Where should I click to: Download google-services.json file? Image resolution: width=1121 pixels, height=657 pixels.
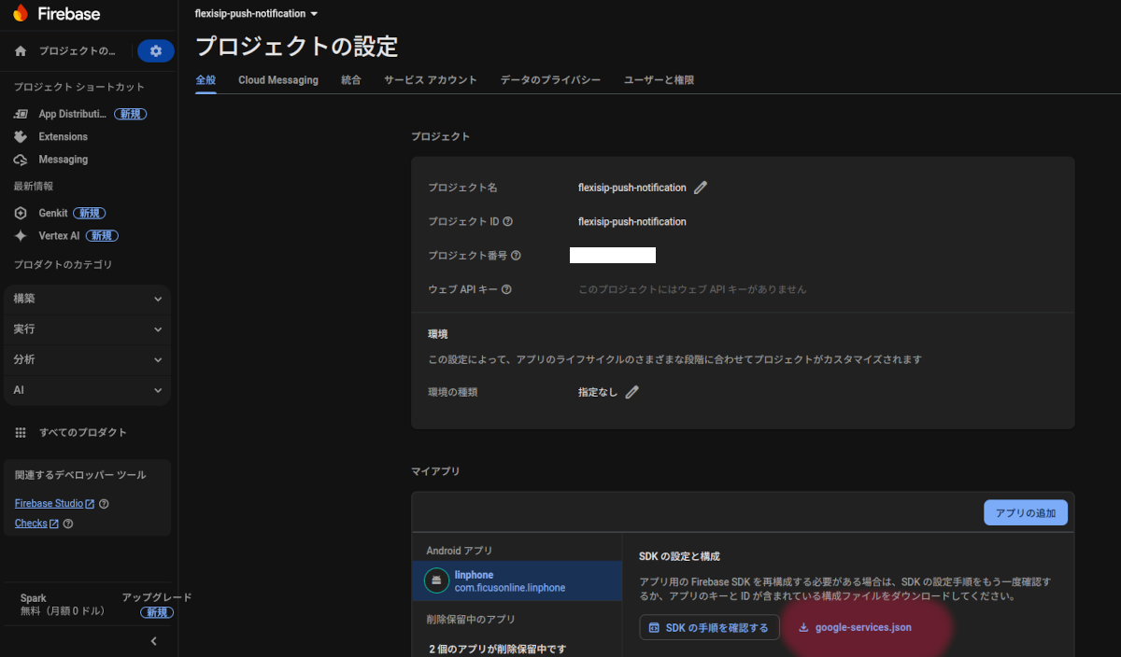click(855, 627)
